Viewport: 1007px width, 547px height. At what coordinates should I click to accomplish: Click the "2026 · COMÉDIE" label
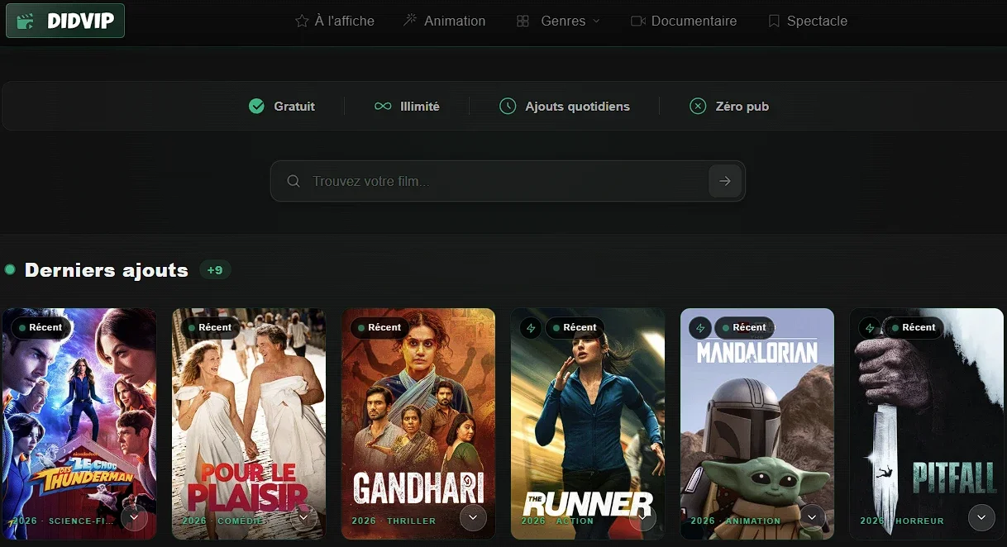[x=223, y=521]
